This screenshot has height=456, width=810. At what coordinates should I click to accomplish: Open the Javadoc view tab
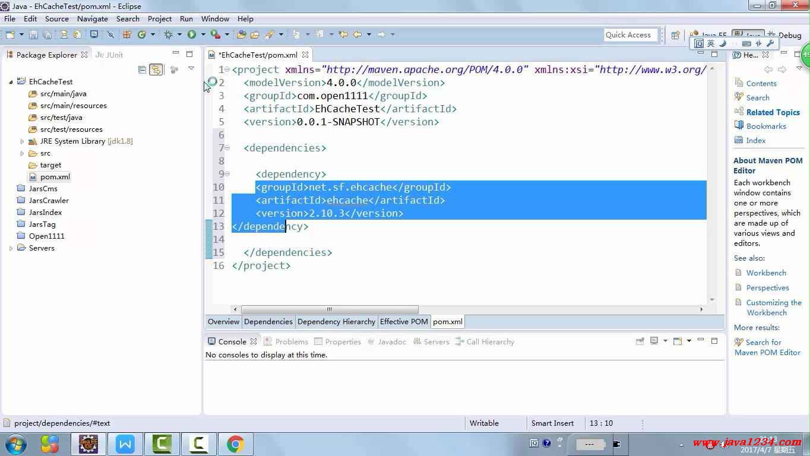[x=387, y=341]
